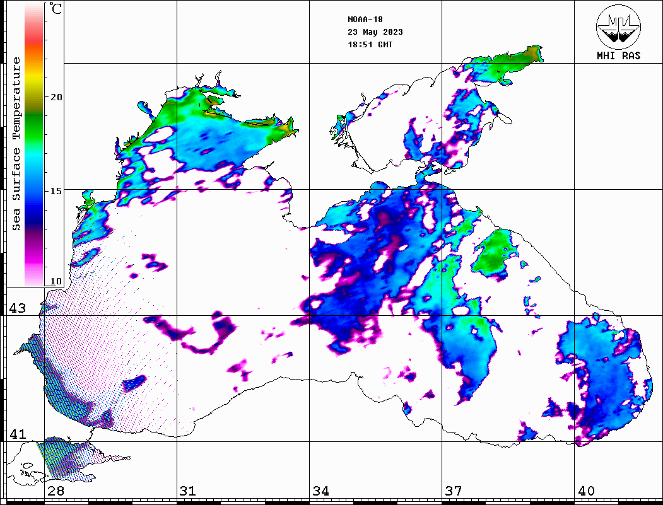This screenshot has width=663, height=505.
Task: Click the 'MHI RAS' label text
Action: pyautogui.click(x=618, y=55)
